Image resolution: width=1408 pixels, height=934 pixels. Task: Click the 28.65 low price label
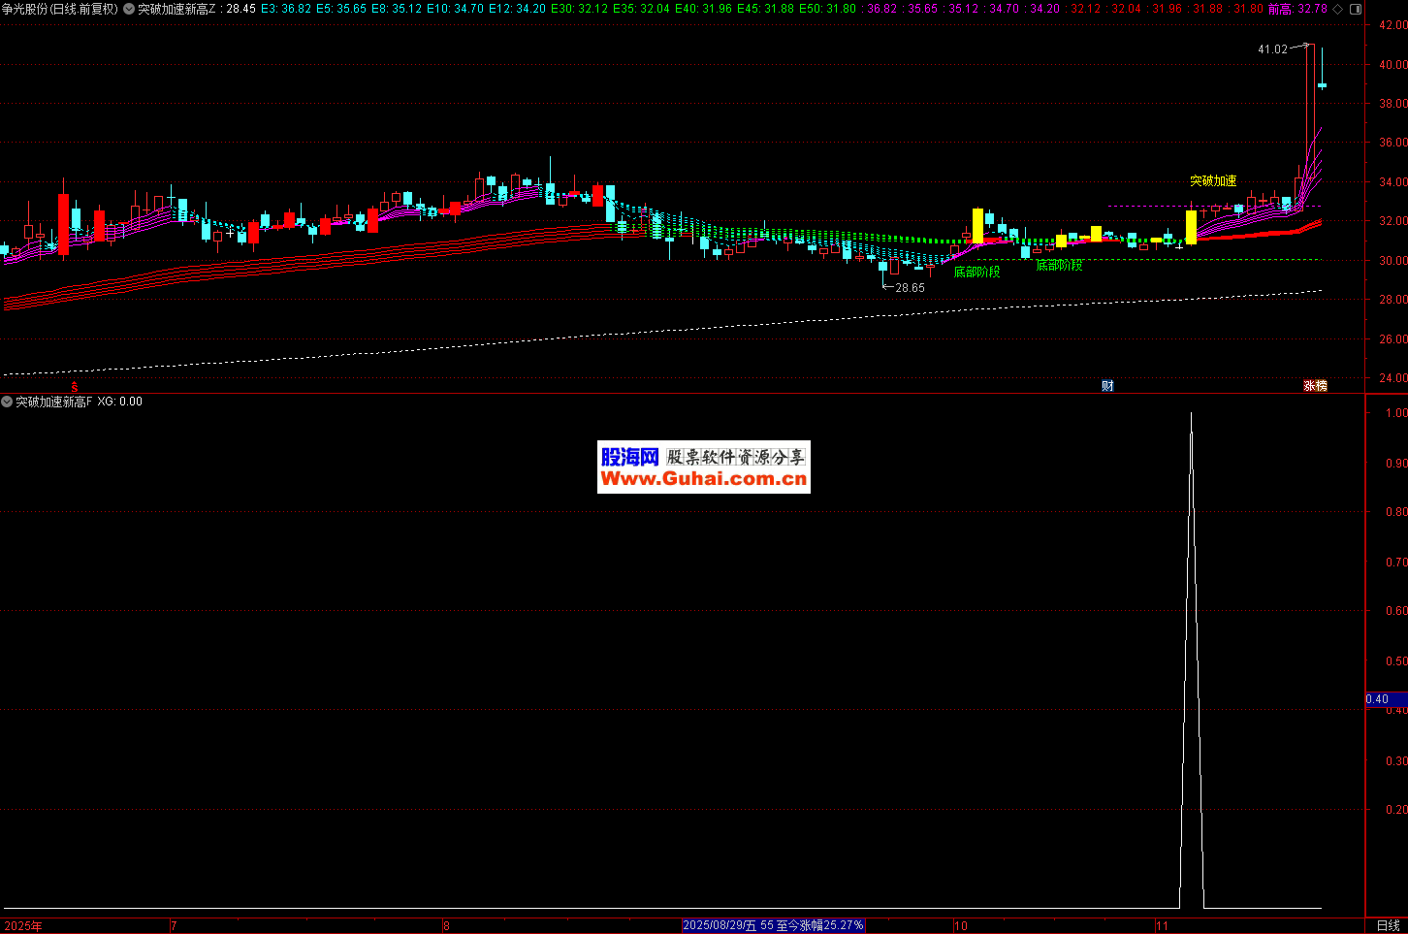[x=910, y=288]
